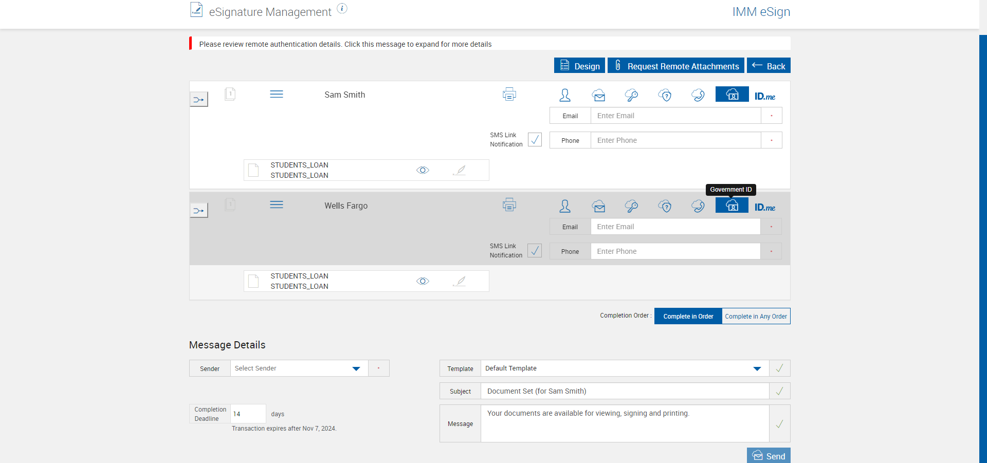Select Government ID icon in Sam Smith row
Screen dimensions: 987x463
coord(732,94)
